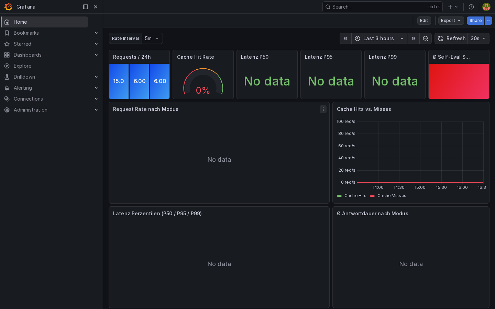The height and width of the screenshot is (309, 495).
Task: Open Drilldown menu item
Action: (24, 77)
